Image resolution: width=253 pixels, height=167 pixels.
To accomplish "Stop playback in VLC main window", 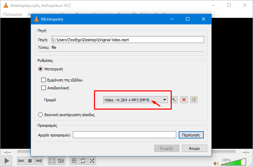I will pyautogui.click(x=30, y=161).
